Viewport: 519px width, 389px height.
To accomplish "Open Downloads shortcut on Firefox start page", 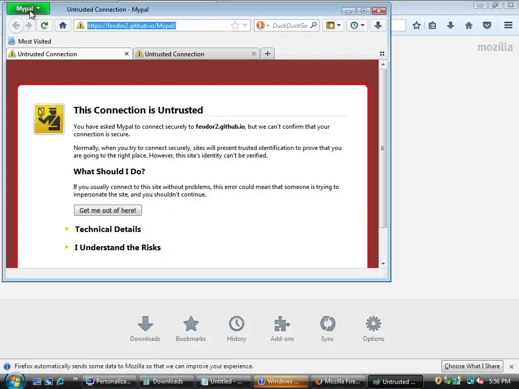I will (x=145, y=329).
